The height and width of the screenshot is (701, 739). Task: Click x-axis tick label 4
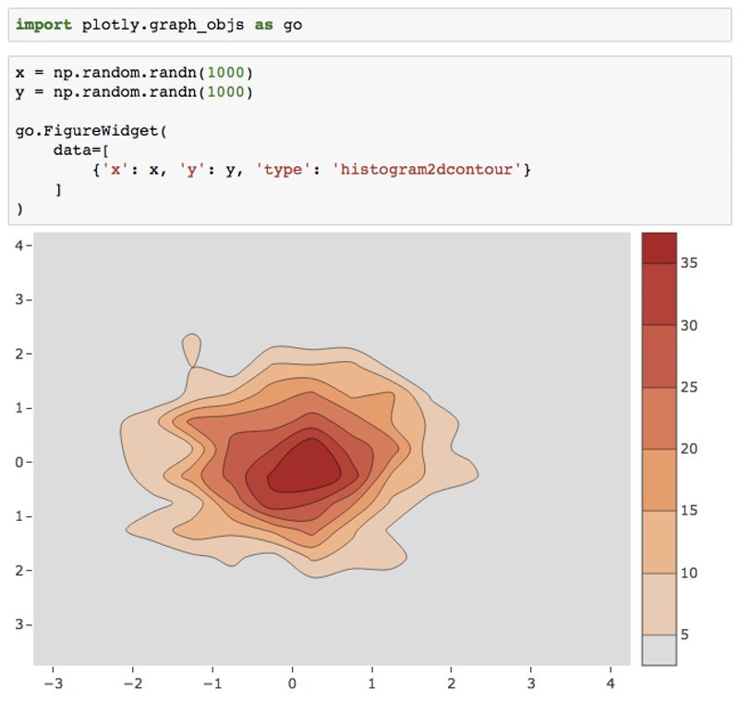(x=611, y=683)
